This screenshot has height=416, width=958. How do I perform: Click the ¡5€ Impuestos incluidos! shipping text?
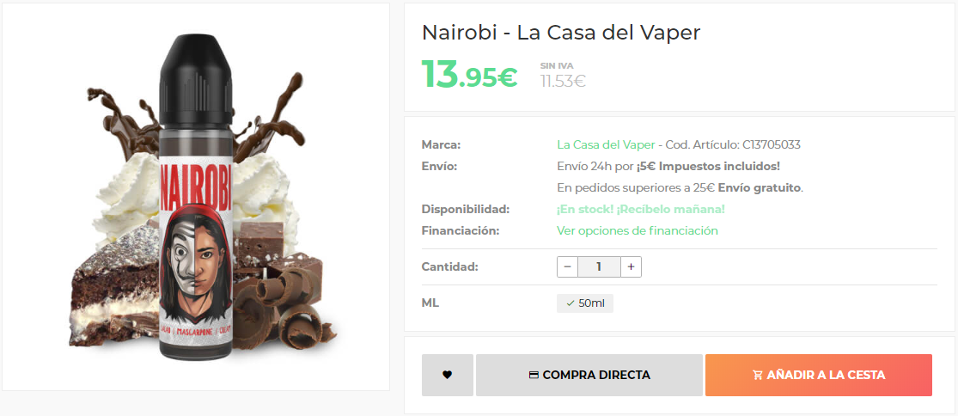[708, 166]
